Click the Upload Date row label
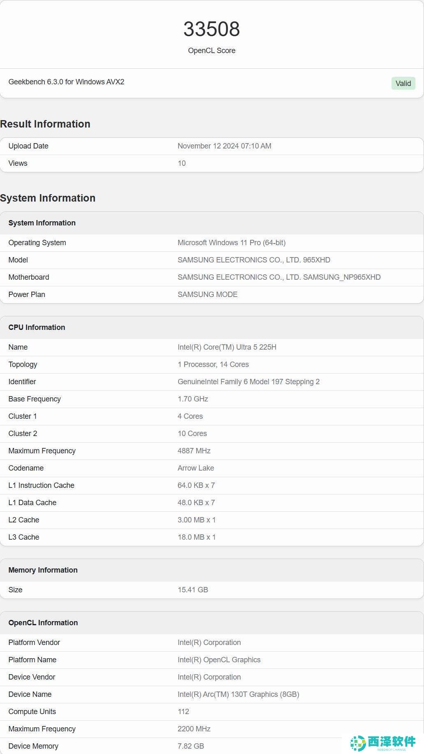The height and width of the screenshot is (754, 424). coord(28,146)
